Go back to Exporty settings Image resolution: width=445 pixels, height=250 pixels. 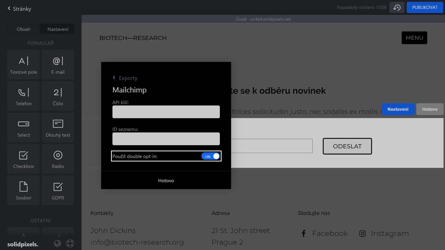[125, 78]
